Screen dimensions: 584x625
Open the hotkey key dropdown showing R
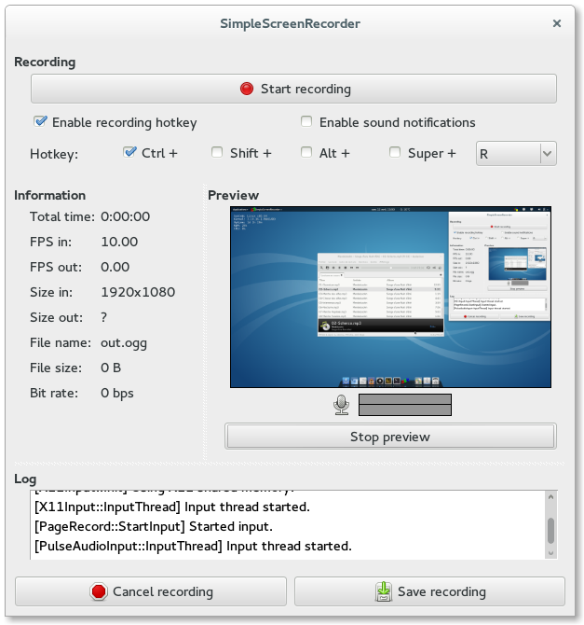516,154
